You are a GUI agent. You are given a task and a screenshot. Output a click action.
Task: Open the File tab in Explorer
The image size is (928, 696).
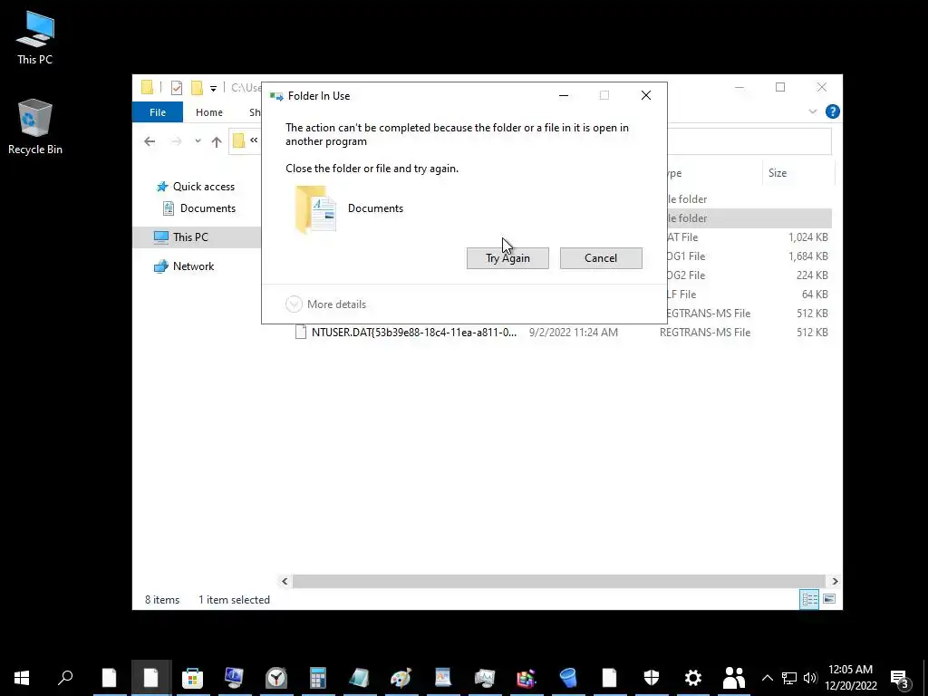click(x=158, y=111)
